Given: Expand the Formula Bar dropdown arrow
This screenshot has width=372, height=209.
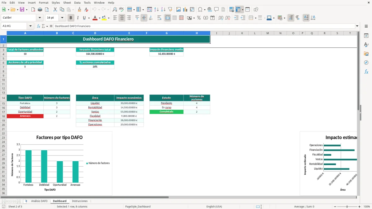Looking at the screenshot, I should (357, 26).
